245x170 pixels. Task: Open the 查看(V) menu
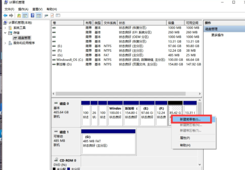(x=38, y=9)
